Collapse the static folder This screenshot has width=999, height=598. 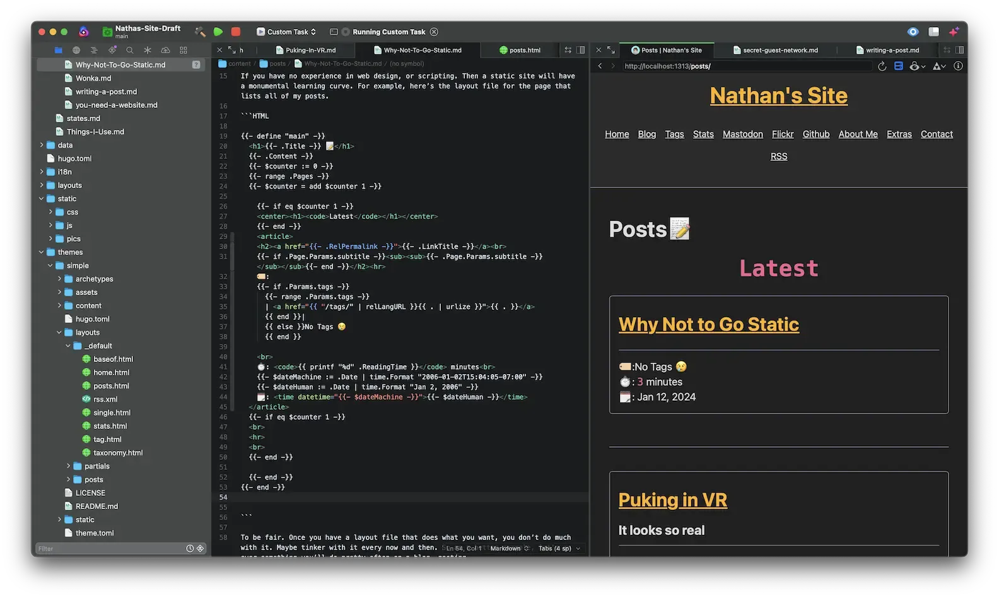pos(42,199)
